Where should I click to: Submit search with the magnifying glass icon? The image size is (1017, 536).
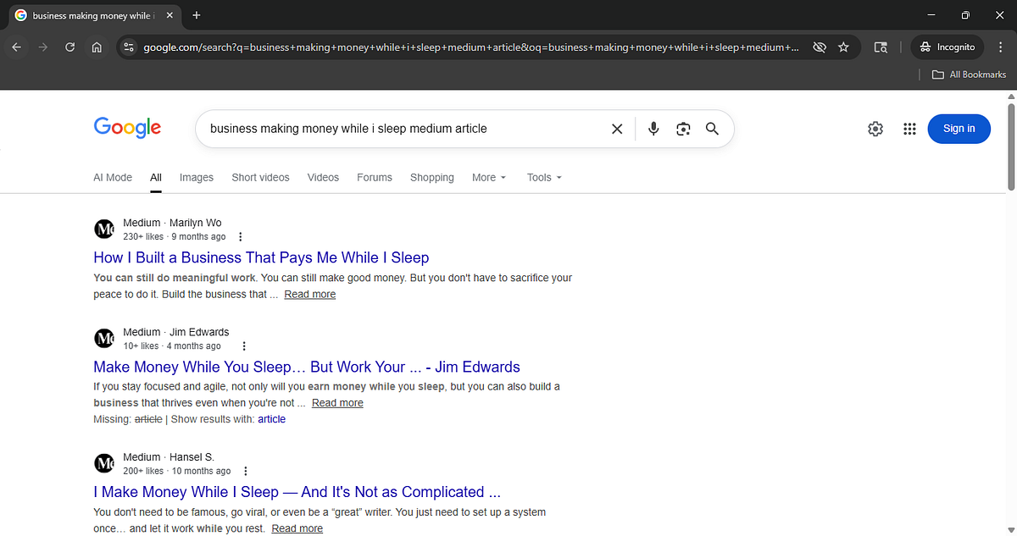tap(712, 129)
